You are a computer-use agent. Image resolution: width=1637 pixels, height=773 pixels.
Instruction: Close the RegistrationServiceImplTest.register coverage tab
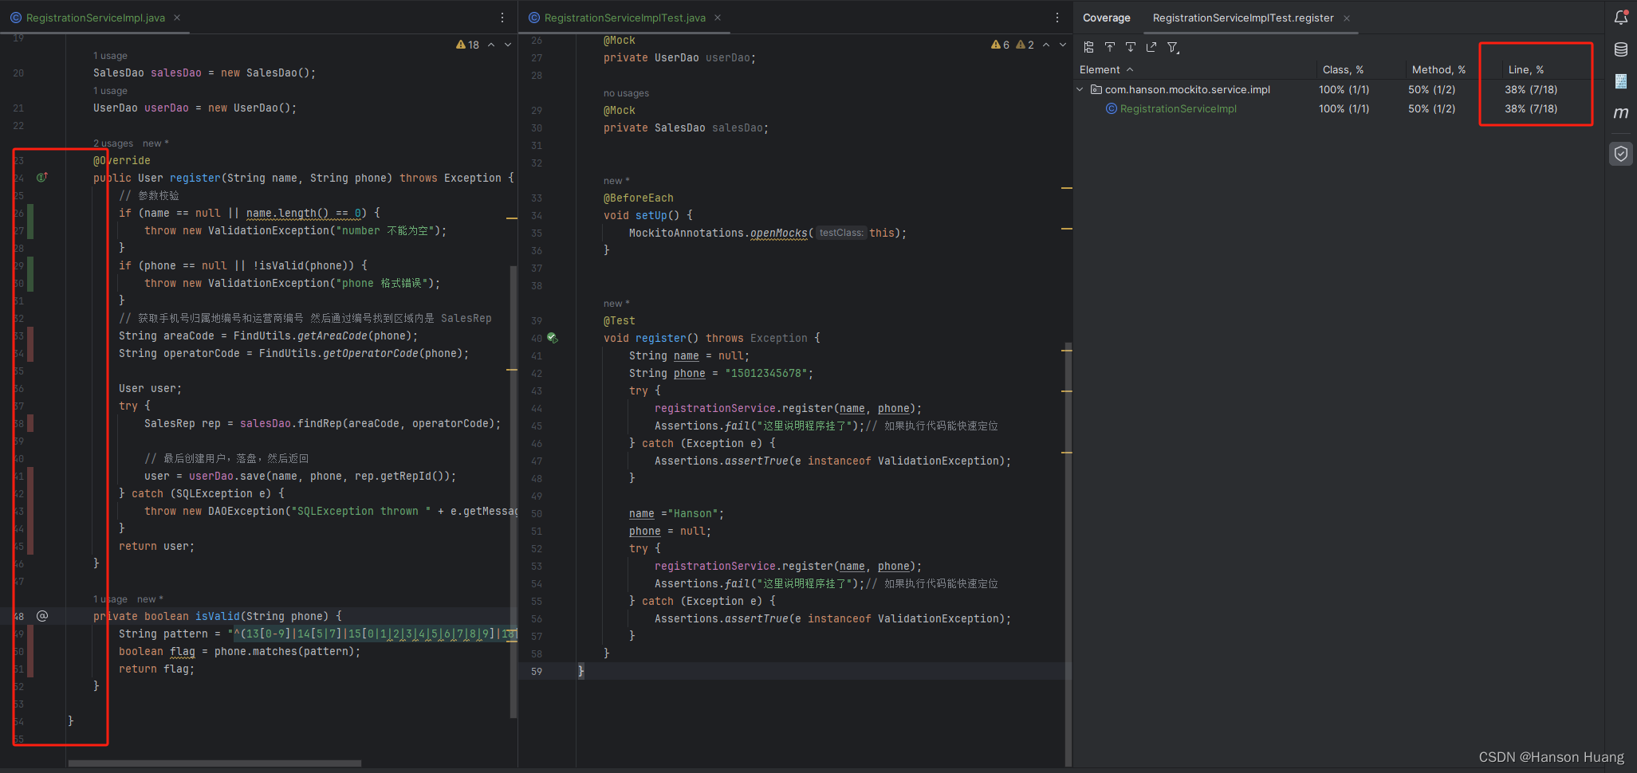(x=1347, y=18)
